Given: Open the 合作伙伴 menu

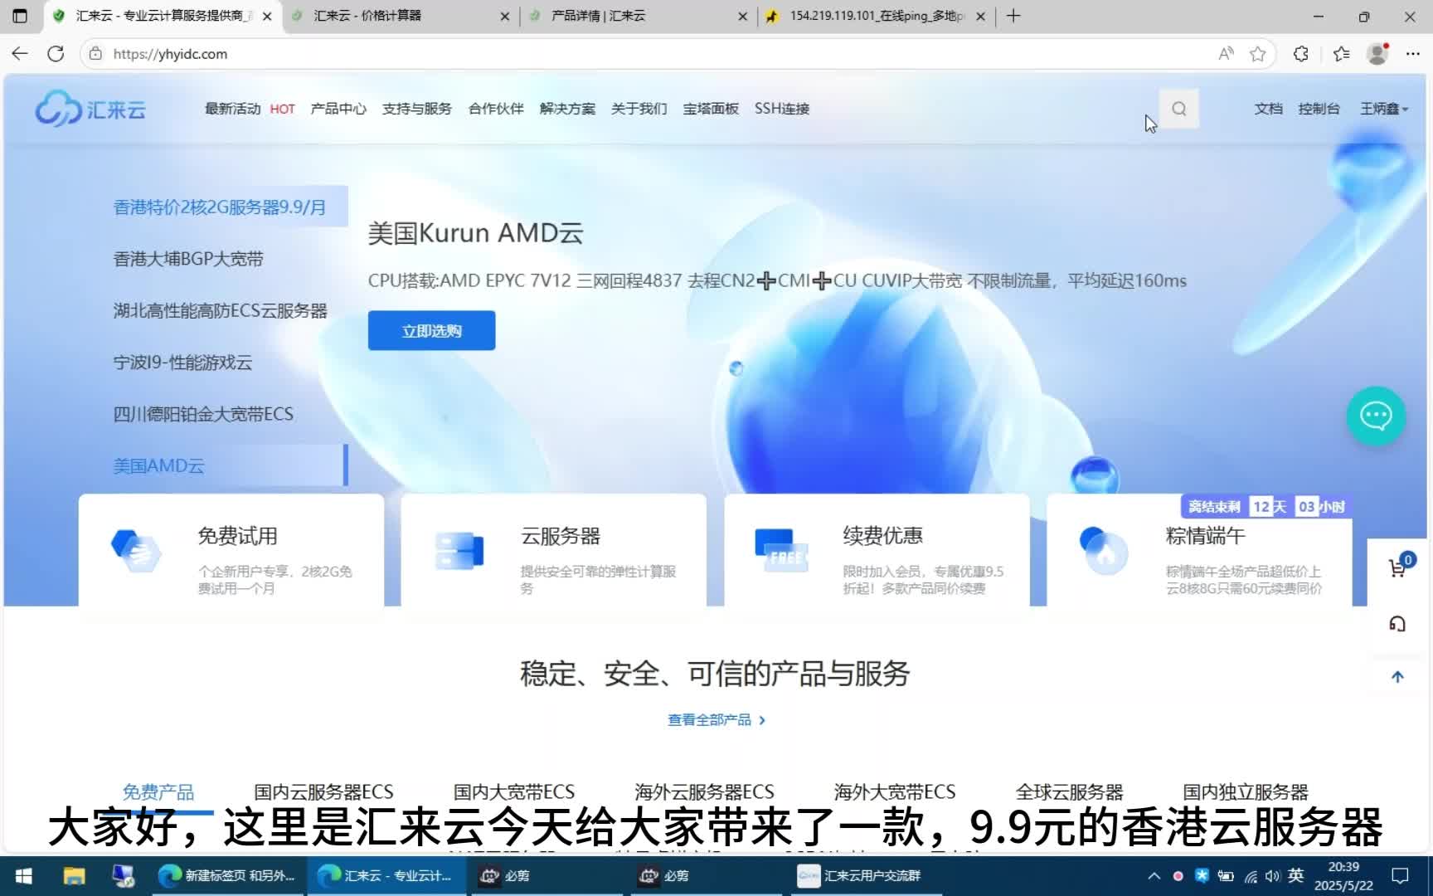Looking at the screenshot, I should pos(496,109).
